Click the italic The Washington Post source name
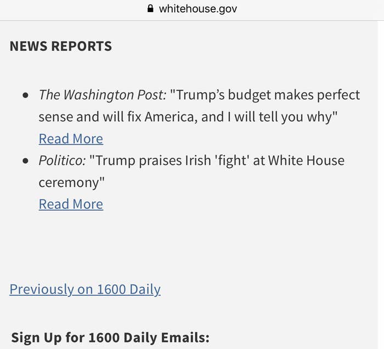 coord(103,95)
